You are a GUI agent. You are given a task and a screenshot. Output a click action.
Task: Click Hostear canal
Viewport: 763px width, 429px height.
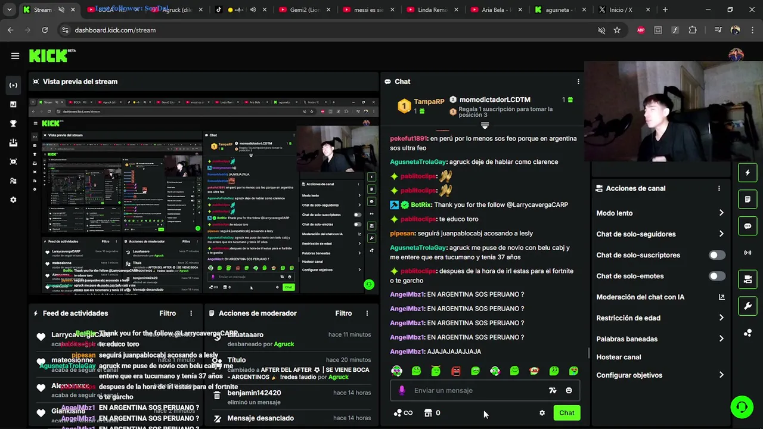tap(619, 357)
